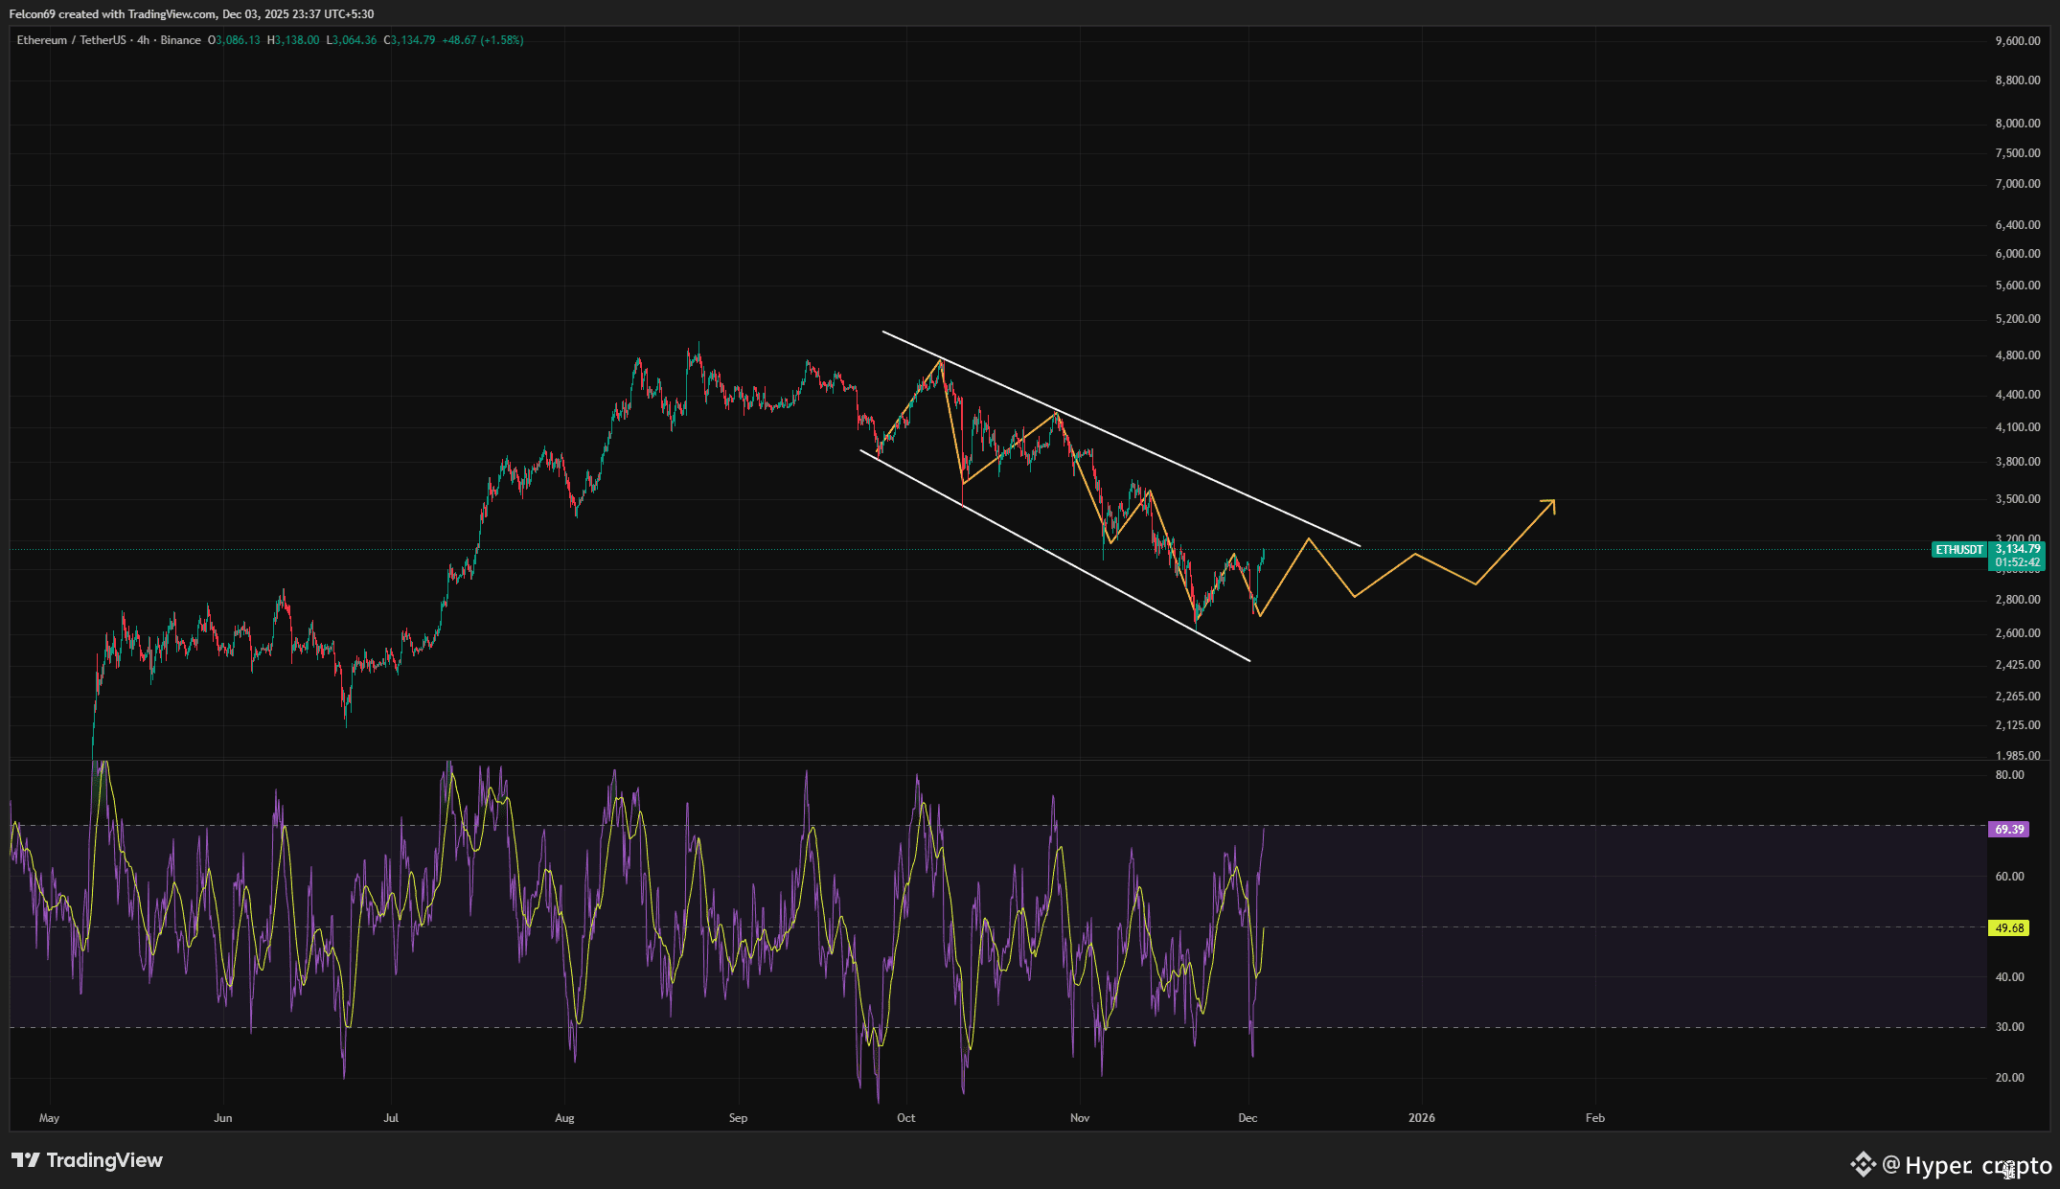Image resolution: width=2060 pixels, height=1189 pixels.
Task: Click the yellow 49.68 RSI average label
Action: point(2009,928)
